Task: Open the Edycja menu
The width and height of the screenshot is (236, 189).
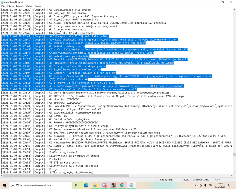Action: pyautogui.click(x=10, y=6)
